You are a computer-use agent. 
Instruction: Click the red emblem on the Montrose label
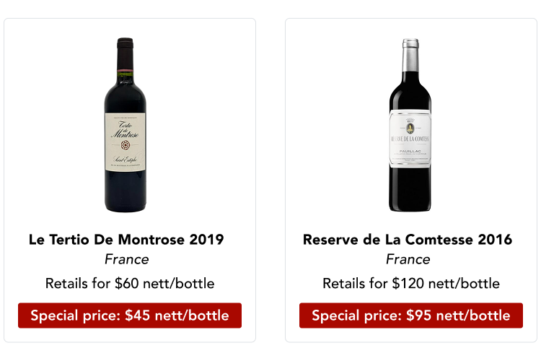coord(125,145)
